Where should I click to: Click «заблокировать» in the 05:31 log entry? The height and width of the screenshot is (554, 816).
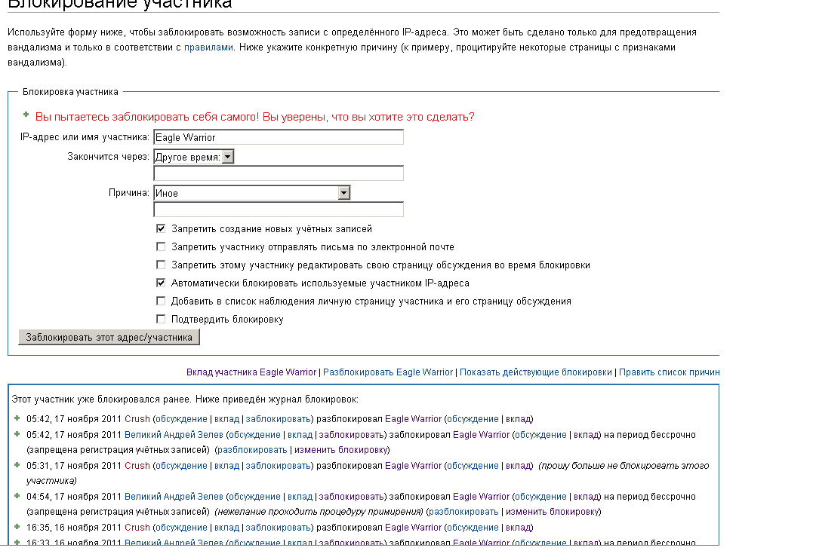(x=278, y=466)
